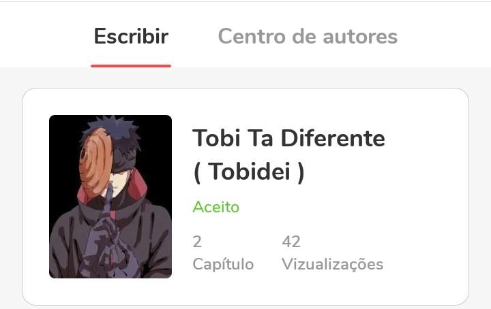This screenshot has height=309, width=491.
Task: Open the Tobi story cover thumbnail
Action: click(x=110, y=197)
